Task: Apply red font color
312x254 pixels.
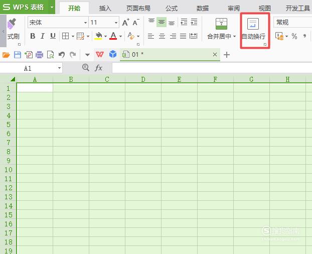Action: click(113, 36)
